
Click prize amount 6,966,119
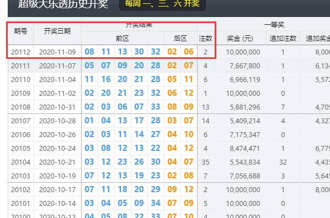point(245,80)
